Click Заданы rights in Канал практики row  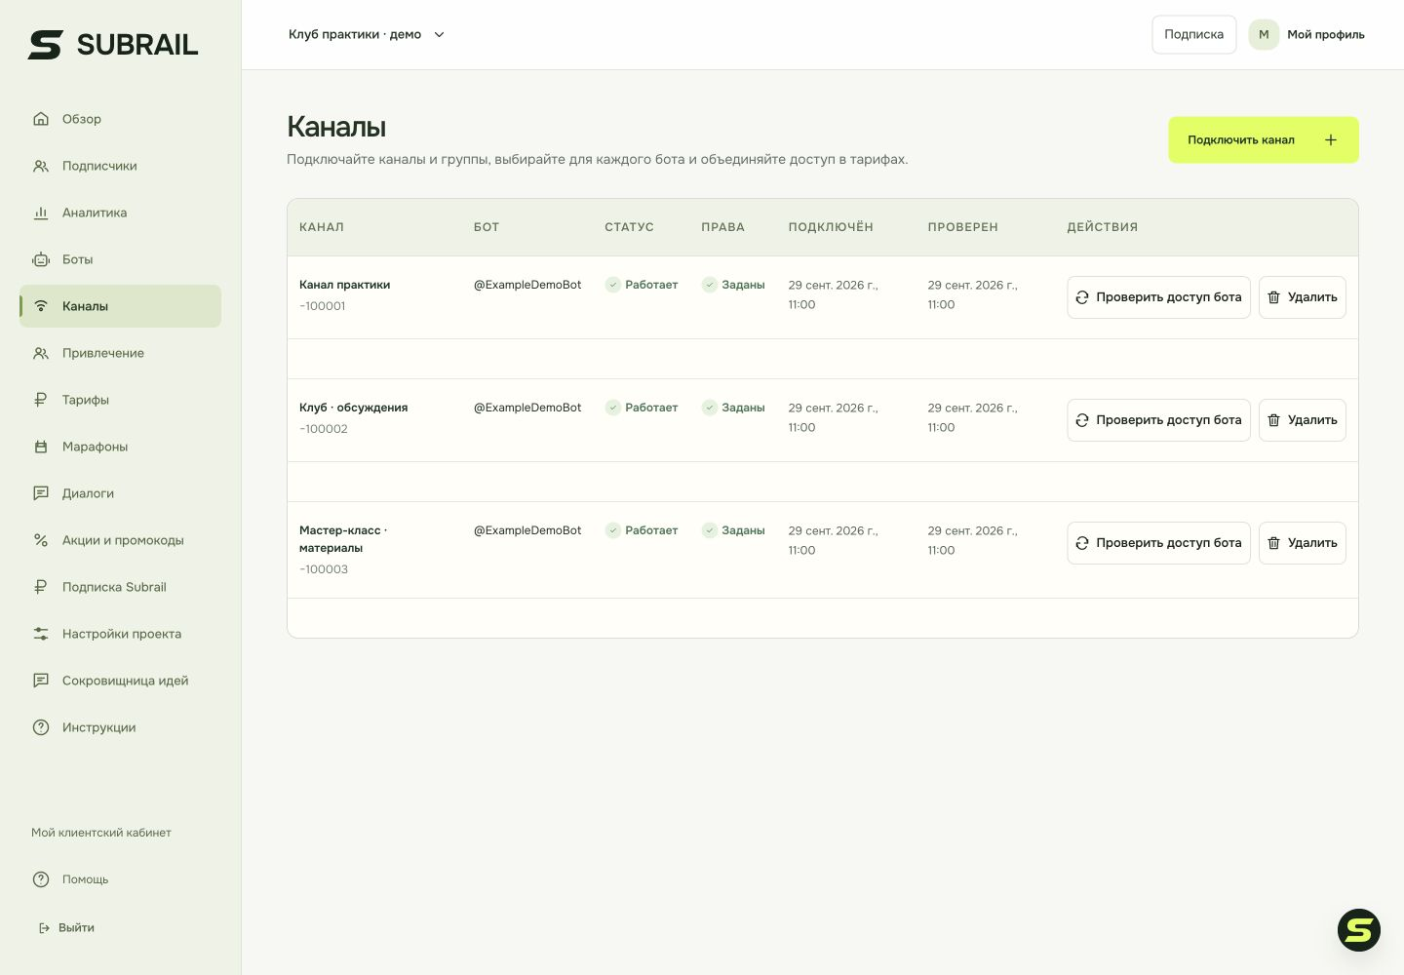coord(733,285)
